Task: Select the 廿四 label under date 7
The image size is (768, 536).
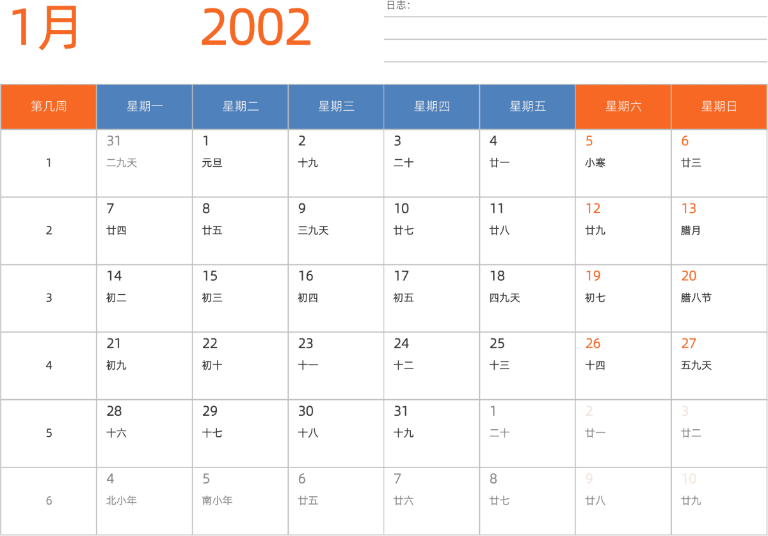Action: [x=116, y=231]
